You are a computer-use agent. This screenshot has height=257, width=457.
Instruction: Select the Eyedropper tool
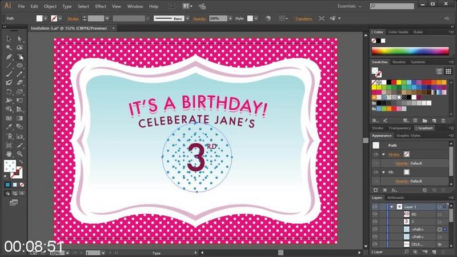9,127
